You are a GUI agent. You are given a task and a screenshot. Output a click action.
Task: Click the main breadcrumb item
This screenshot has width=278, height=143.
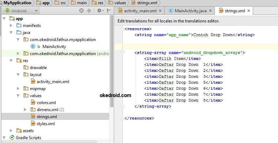click(79, 3)
